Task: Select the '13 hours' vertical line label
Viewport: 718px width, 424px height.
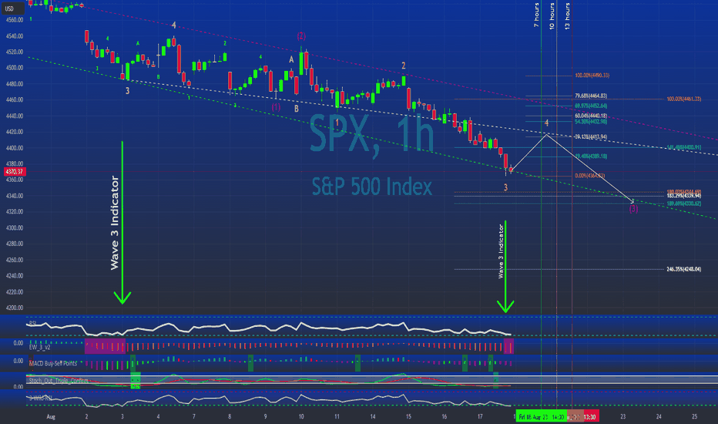Action: pos(567,16)
